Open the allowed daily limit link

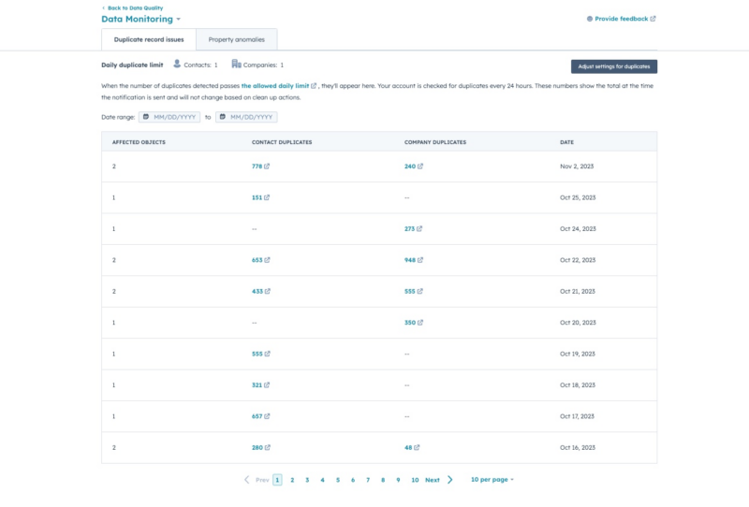(275, 86)
